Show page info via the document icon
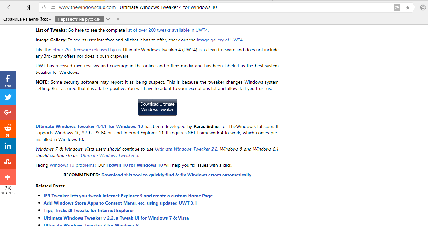428x226 pixels. pyautogui.click(x=53, y=7)
